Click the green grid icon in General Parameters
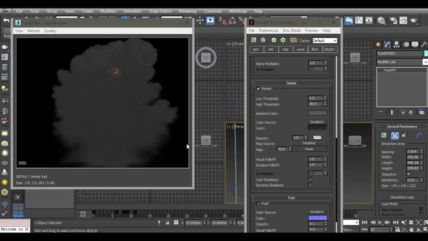The height and width of the screenshot is (241, 428). click(384, 135)
